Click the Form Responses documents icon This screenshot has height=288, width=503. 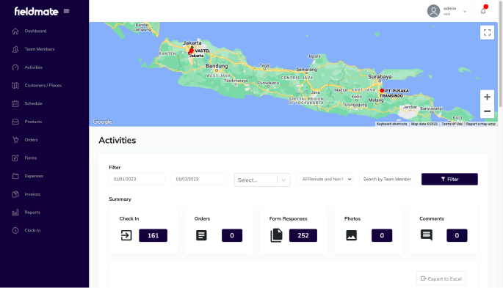(276, 235)
